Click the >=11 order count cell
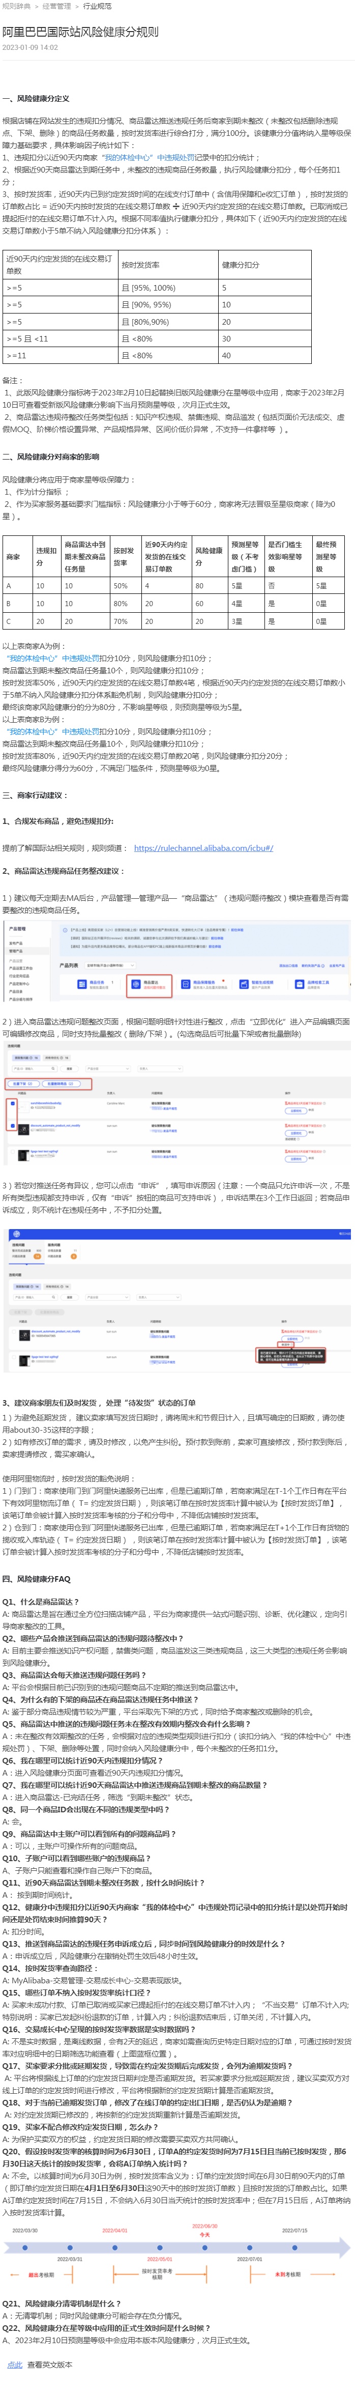Viewport: 355px width, 2393px height. (x=61, y=355)
